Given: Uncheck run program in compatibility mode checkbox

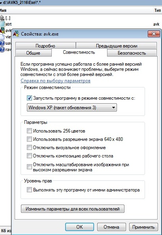Looking at the screenshot, I should click(x=29, y=98).
